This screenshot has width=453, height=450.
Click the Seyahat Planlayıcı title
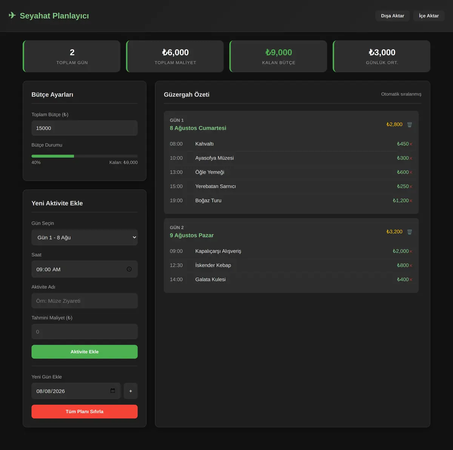pos(54,15)
